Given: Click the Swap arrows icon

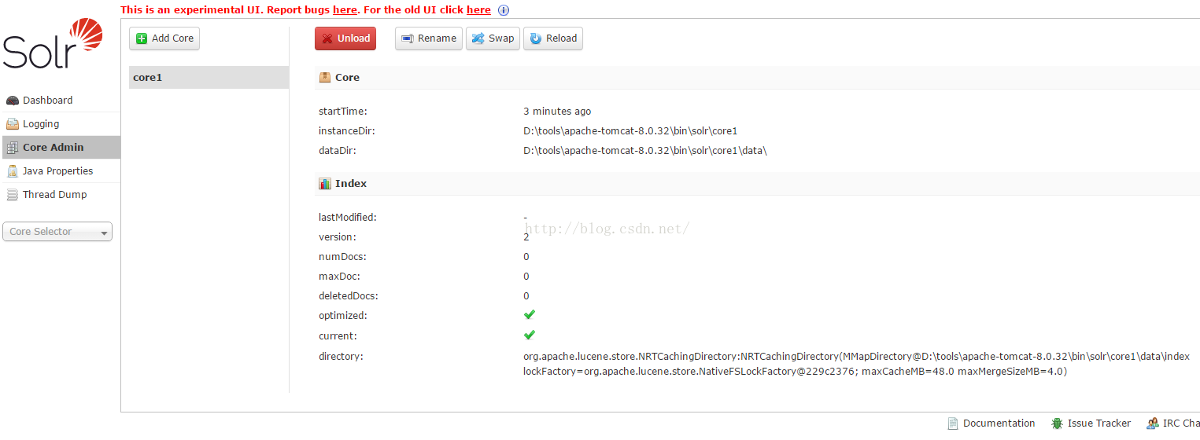Looking at the screenshot, I should [x=478, y=38].
